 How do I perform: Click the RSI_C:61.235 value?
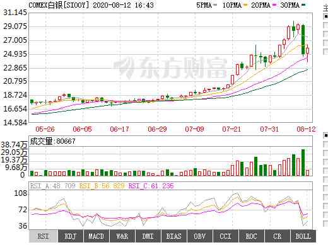coord(151,186)
